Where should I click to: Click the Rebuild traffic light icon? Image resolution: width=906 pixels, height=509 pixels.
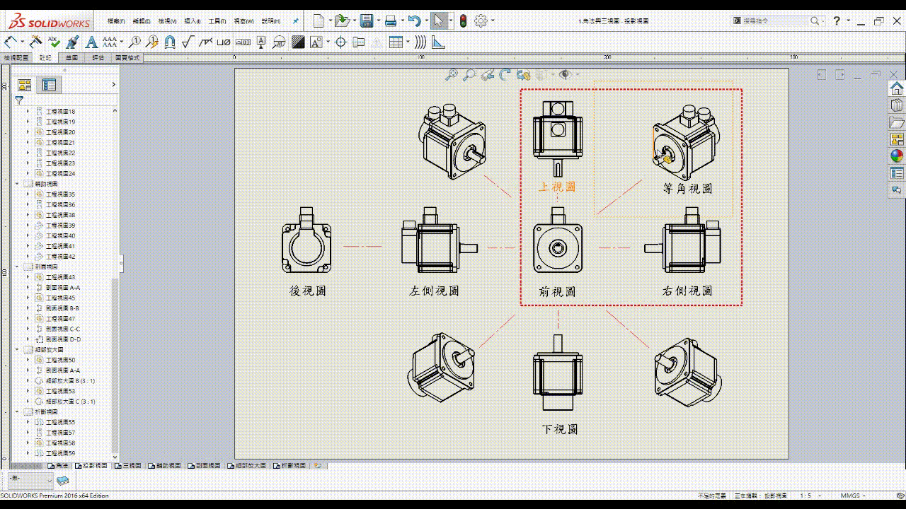click(x=463, y=21)
